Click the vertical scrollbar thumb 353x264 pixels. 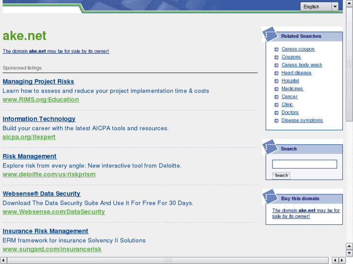(x=349, y=64)
